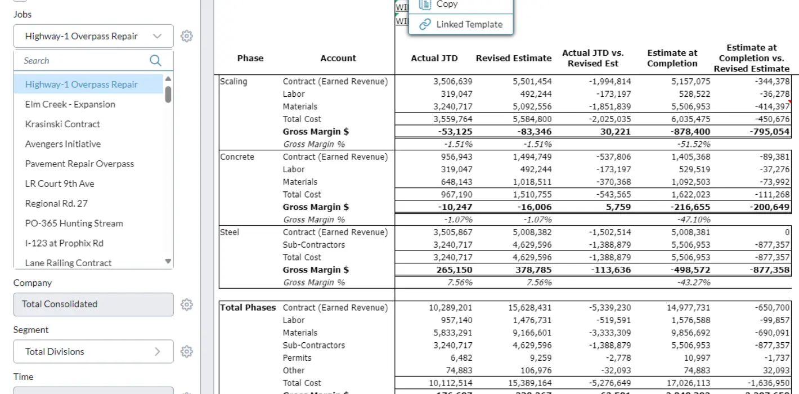Choose Linked Template from the context menu

(x=461, y=24)
